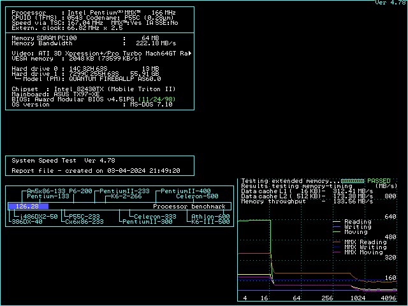Click the extended memory test progress bar
408x306 pixels.
pos(353,181)
